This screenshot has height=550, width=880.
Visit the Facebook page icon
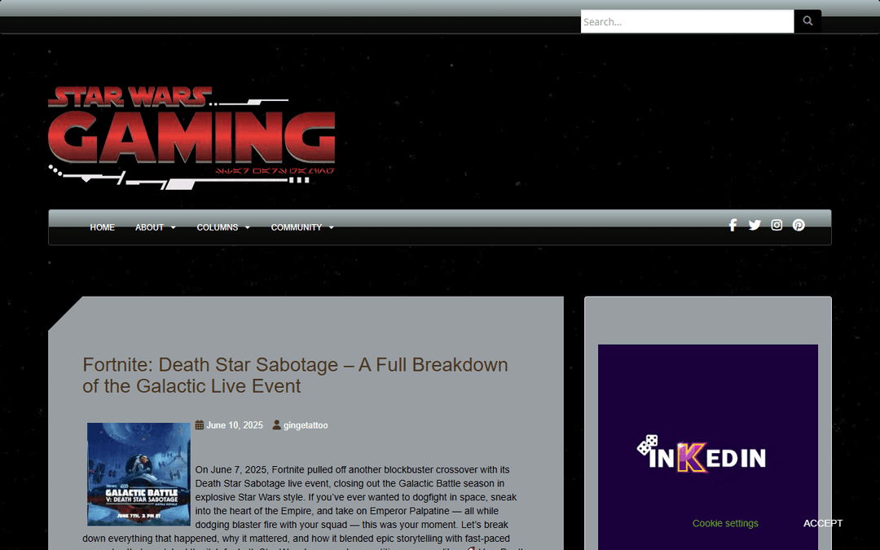click(733, 225)
